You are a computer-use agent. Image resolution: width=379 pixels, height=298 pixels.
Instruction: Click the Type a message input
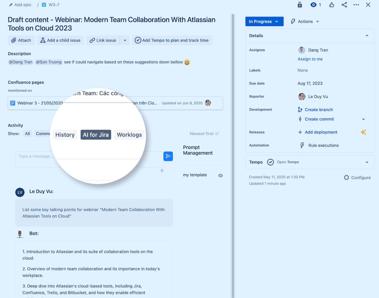(89, 159)
